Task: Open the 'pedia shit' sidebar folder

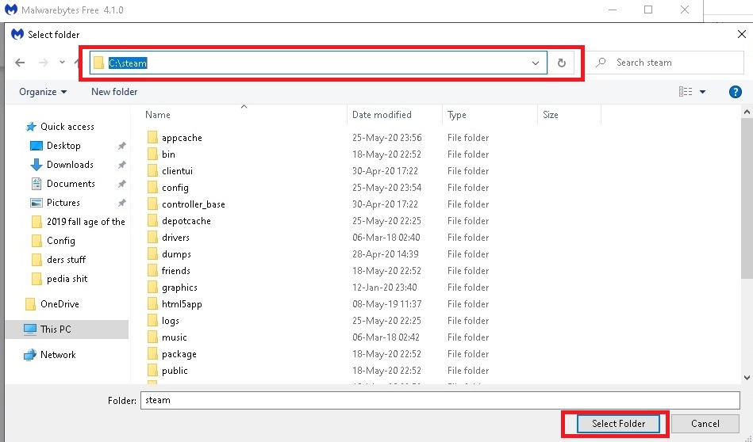Action: (x=59, y=279)
